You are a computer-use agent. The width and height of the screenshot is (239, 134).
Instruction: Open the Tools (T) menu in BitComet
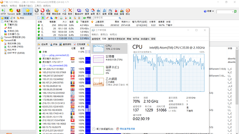(x=38, y=6)
